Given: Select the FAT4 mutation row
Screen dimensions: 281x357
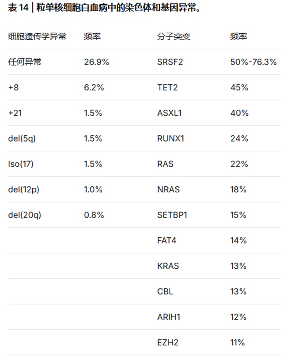Looking at the screenshot, I should click(145, 241).
